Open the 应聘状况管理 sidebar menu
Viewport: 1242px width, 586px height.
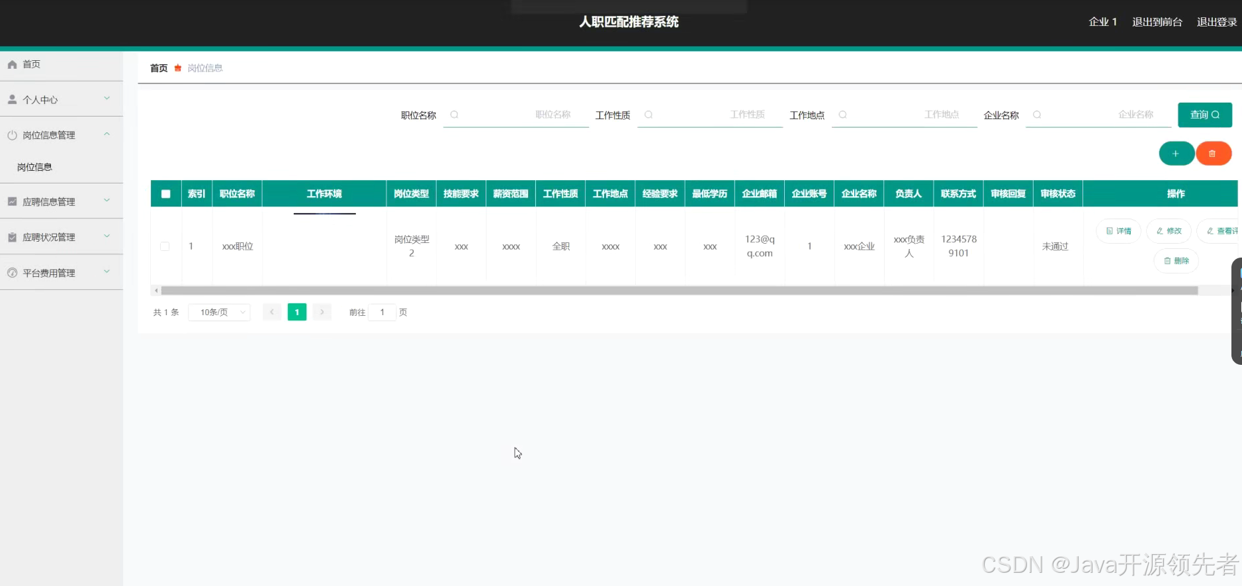(62, 237)
